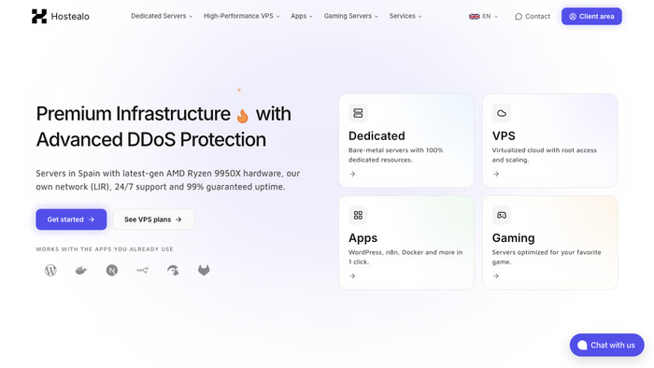Click the chat bubble icon in Chat with us
The image size is (654, 368).
pos(582,345)
